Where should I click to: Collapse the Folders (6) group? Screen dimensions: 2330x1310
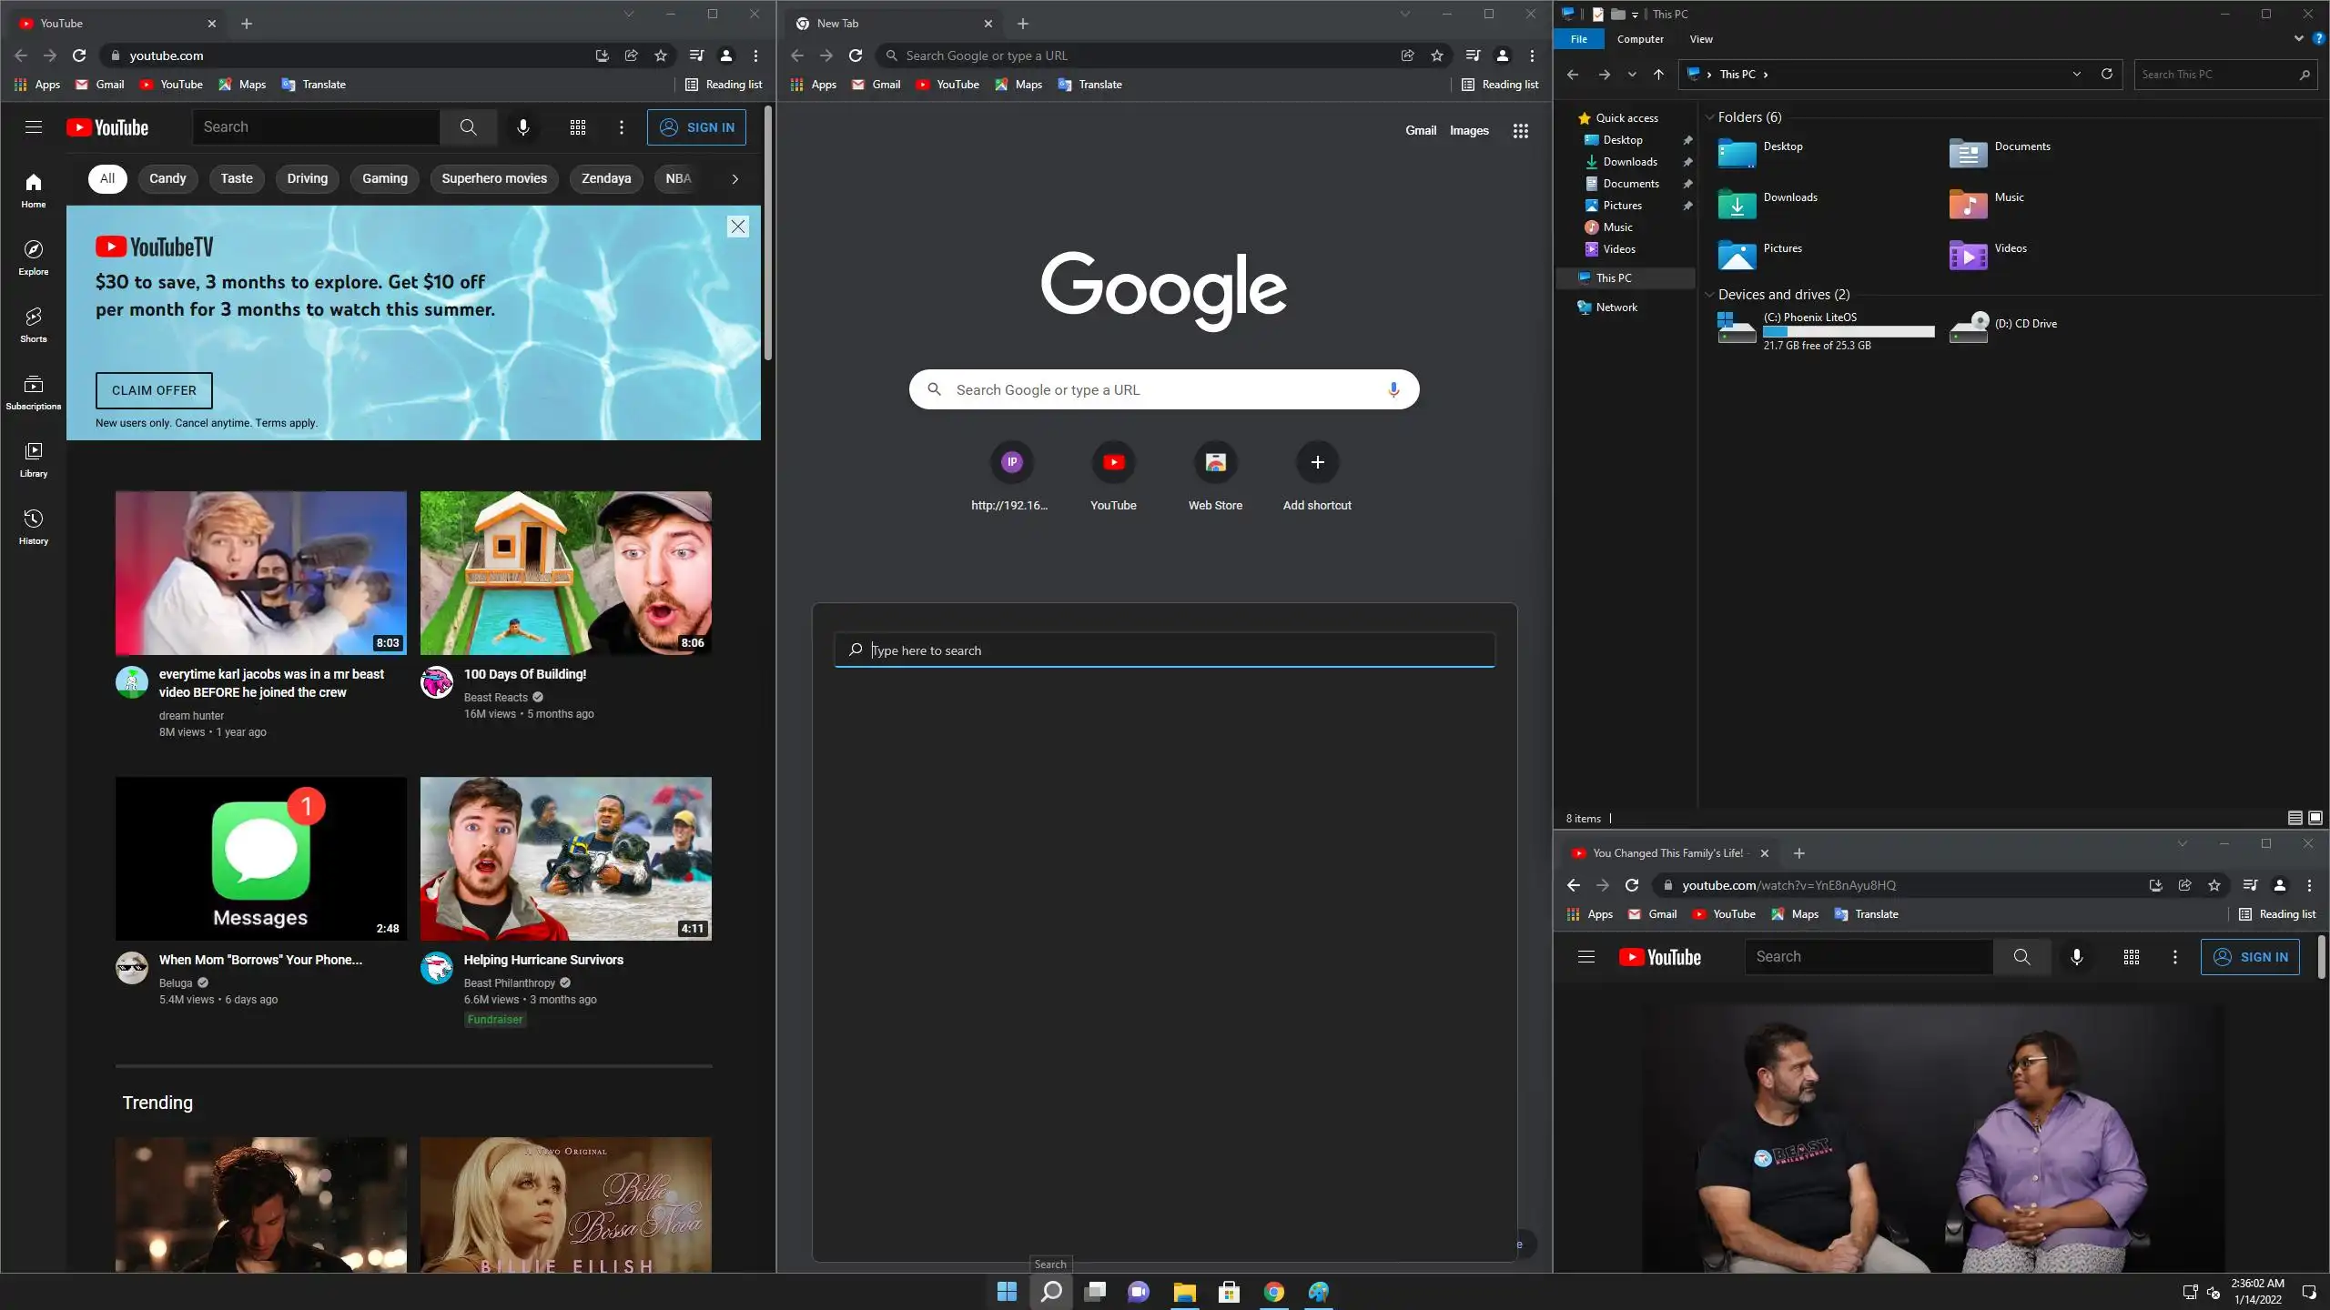point(1709,117)
